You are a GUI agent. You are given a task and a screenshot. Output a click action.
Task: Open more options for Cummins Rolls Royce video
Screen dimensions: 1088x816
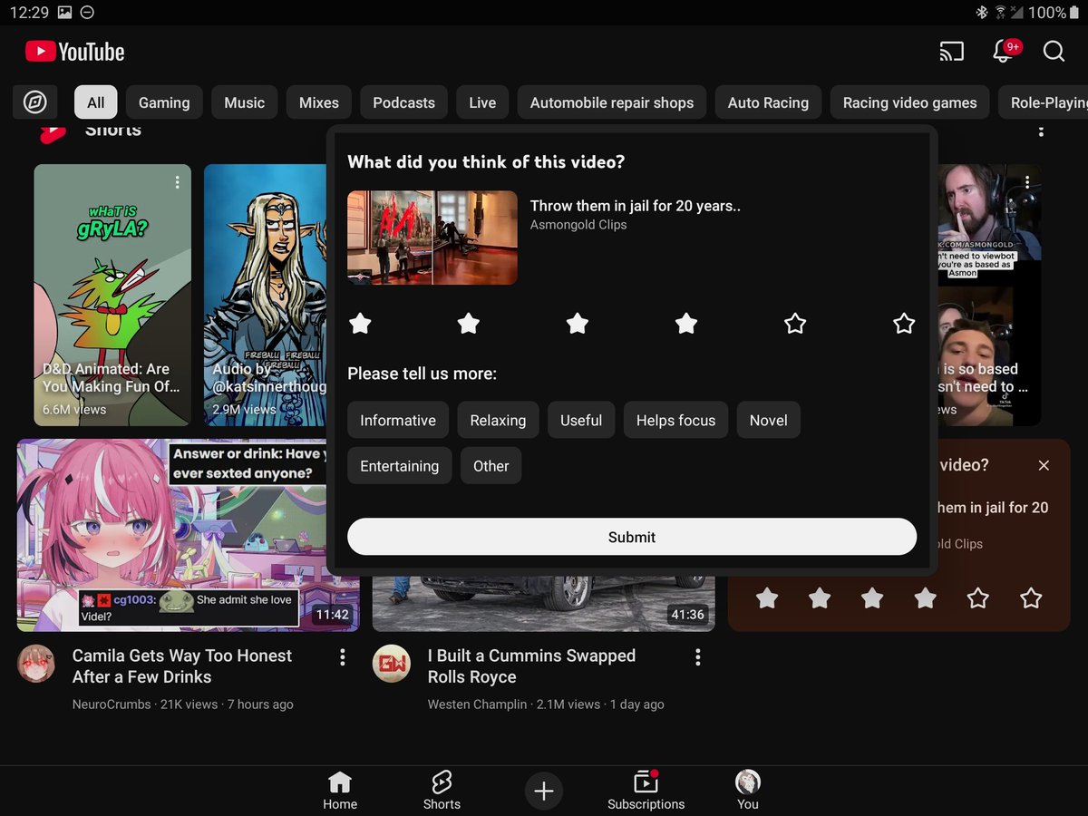tap(697, 657)
